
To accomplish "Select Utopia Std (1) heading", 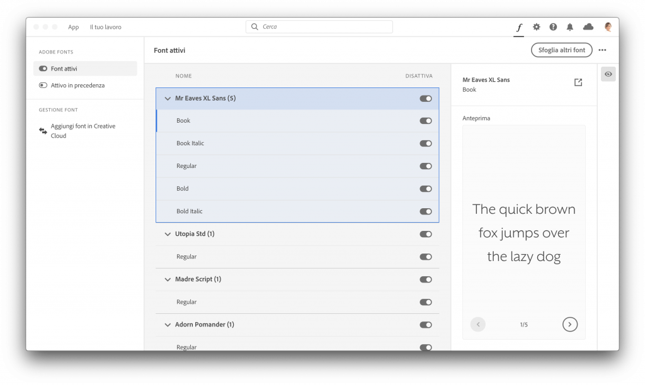I will pos(195,234).
